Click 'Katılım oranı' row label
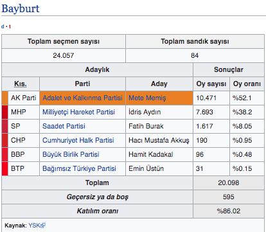The image size is (266, 232). tap(97, 211)
